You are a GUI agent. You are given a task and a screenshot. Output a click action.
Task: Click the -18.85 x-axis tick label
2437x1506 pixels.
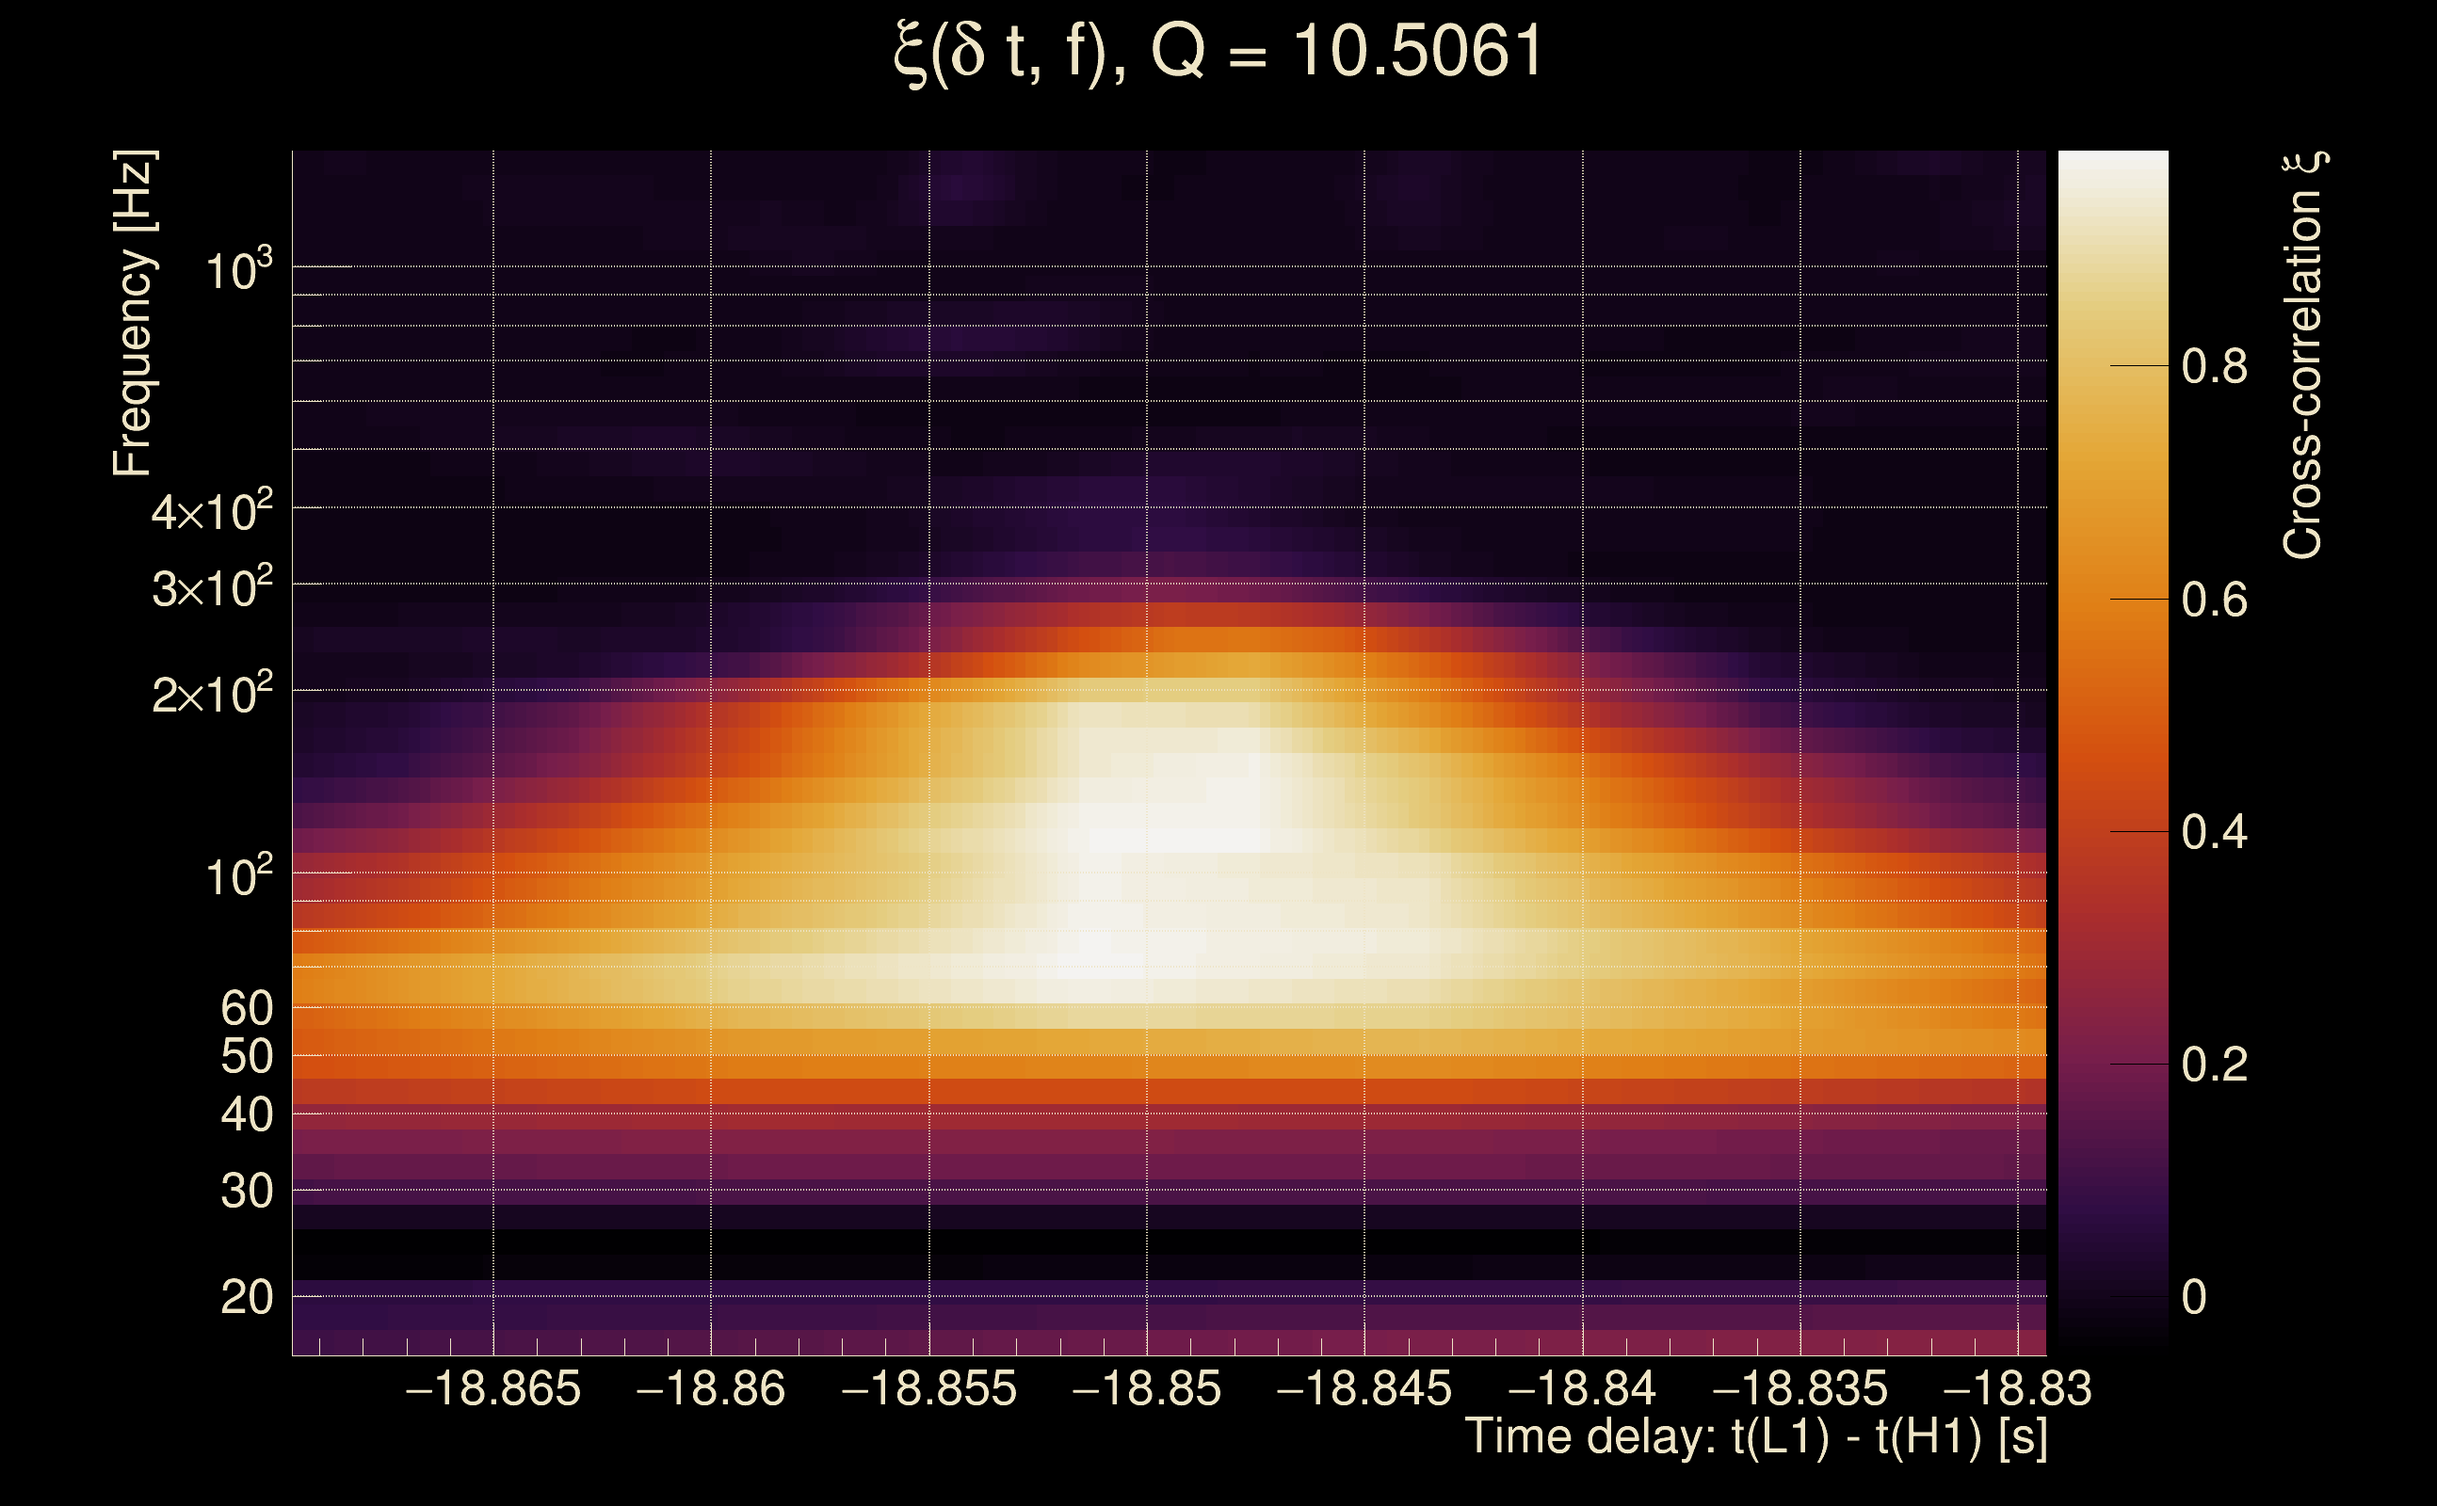point(1147,1388)
